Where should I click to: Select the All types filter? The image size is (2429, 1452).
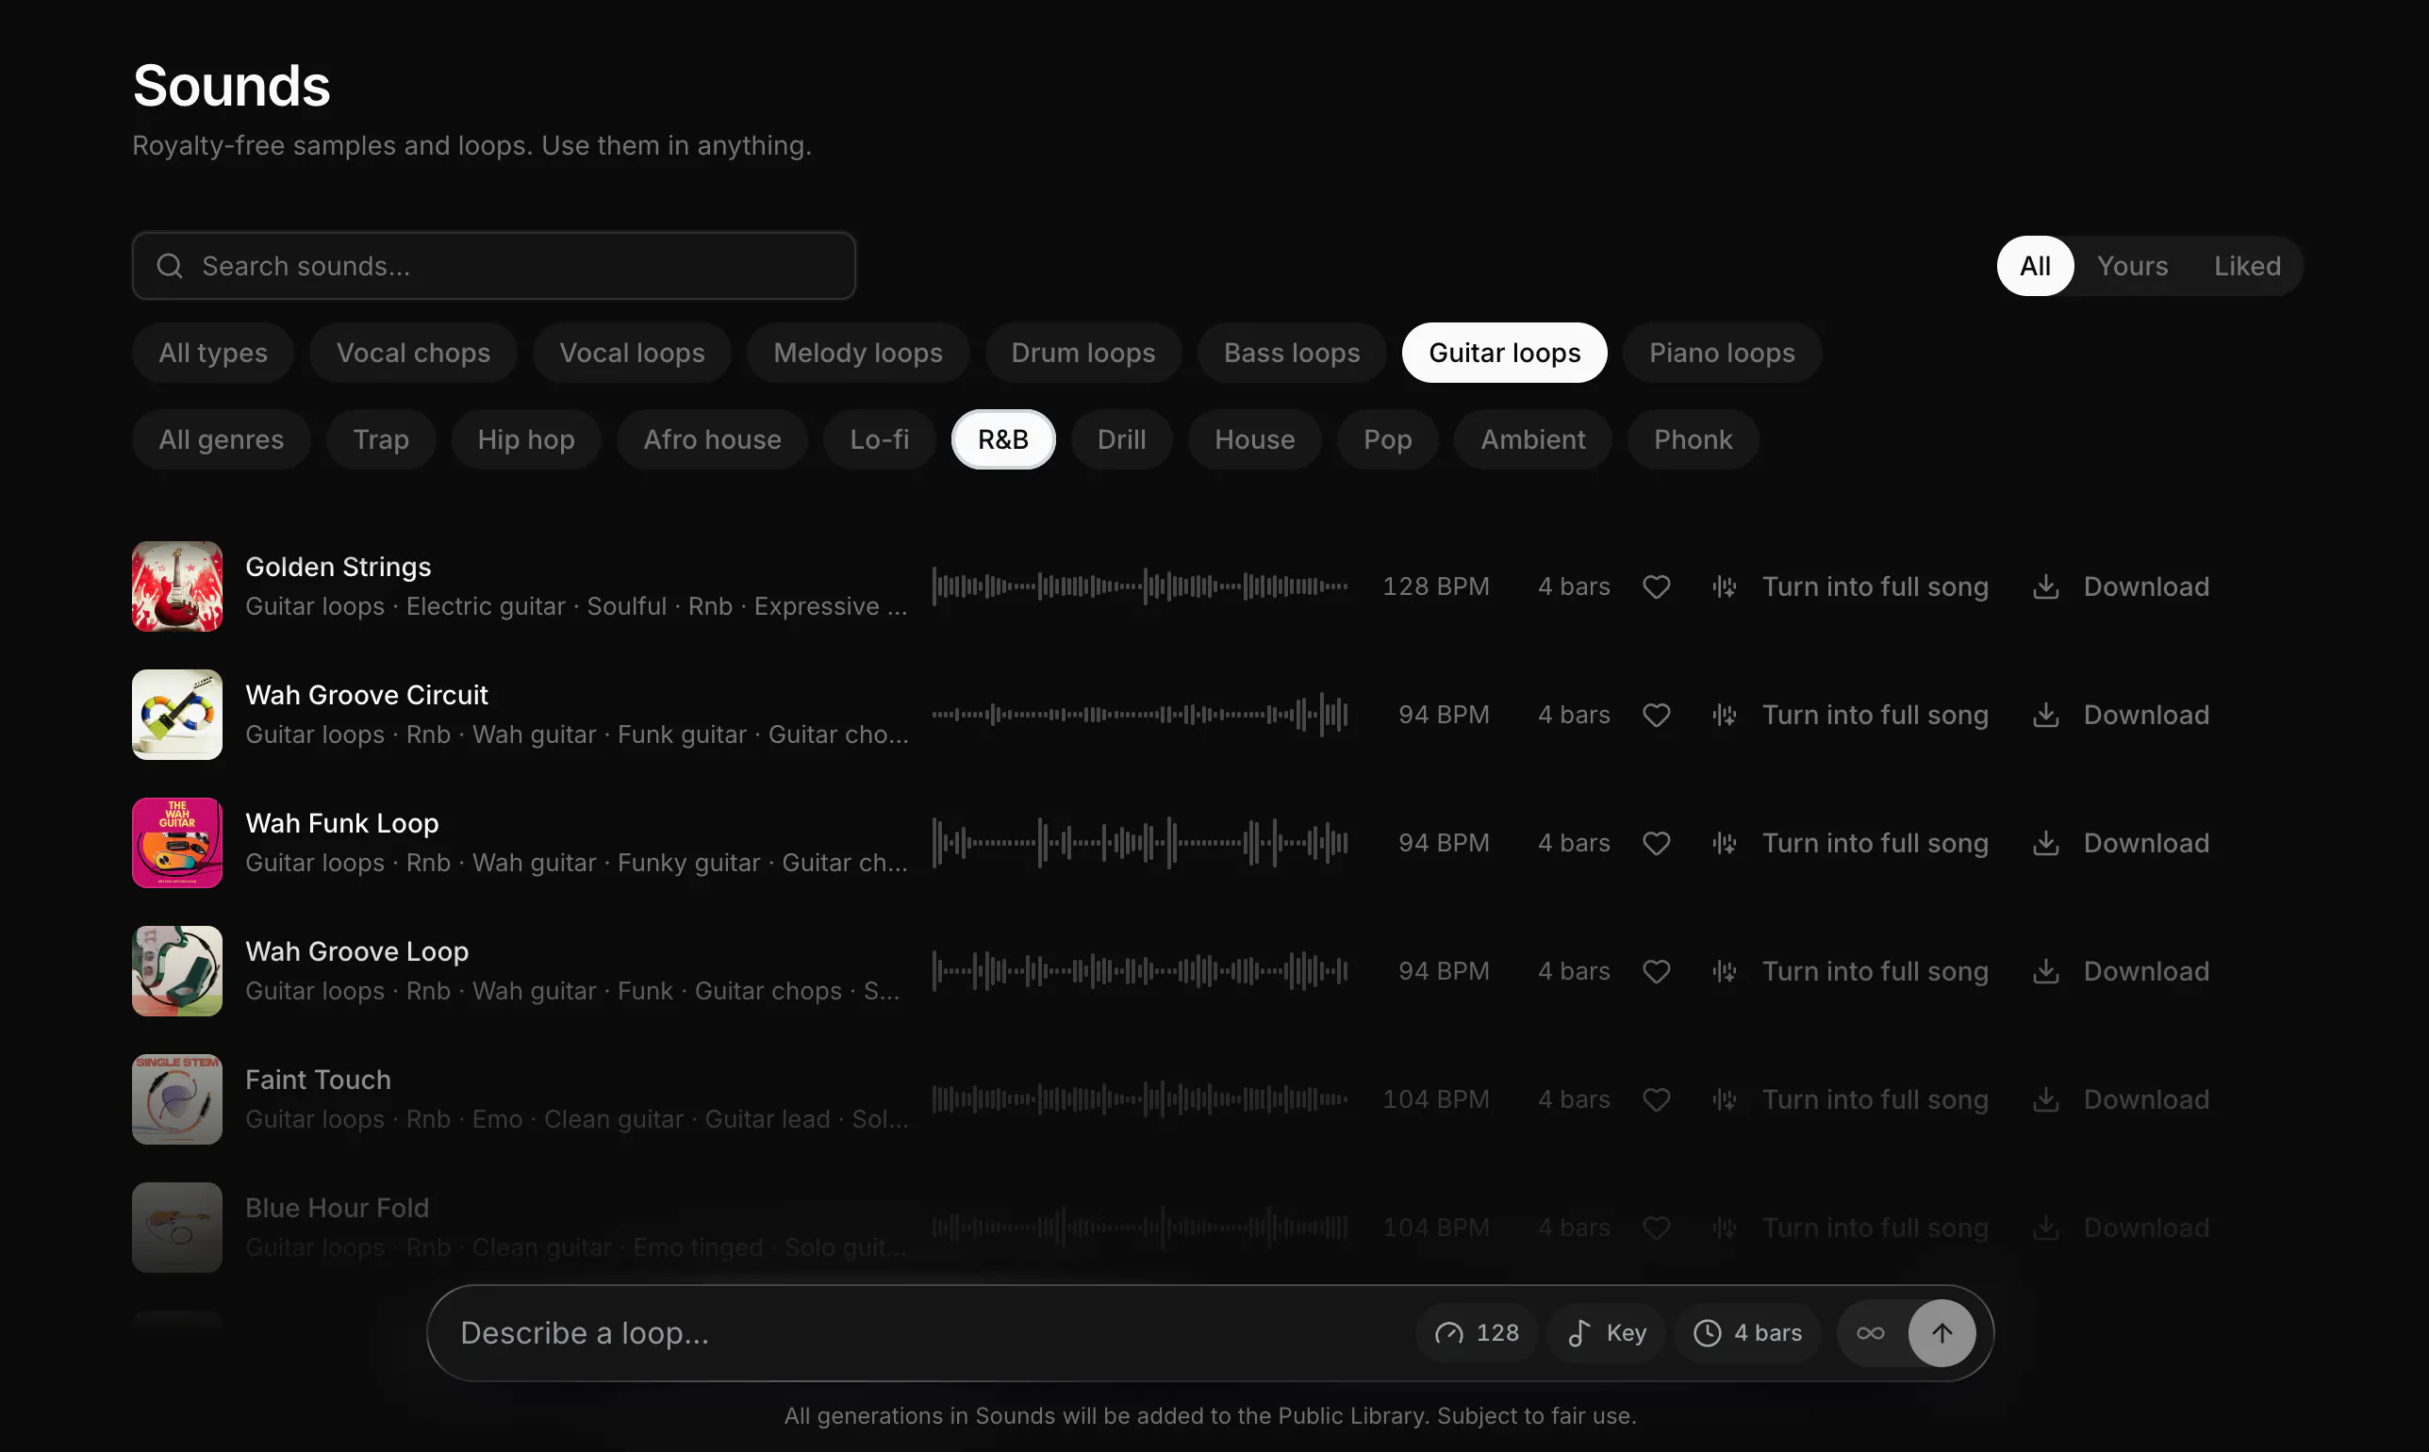[x=213, y=354]
